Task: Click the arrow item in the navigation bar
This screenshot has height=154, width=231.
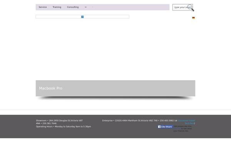Action: (x=85, y=7)
